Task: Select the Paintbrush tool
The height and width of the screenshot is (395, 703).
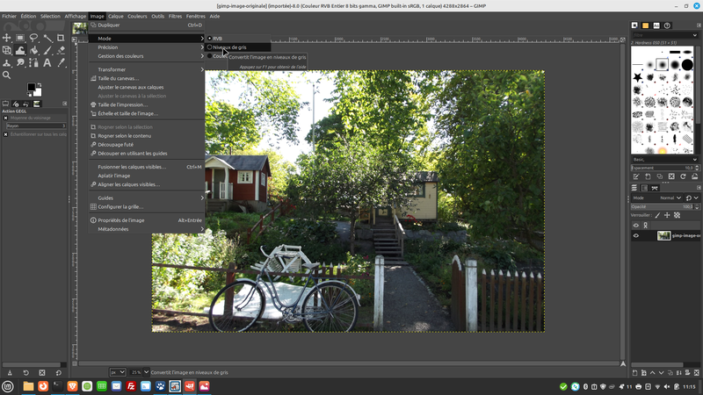Action: coord(47,50)
